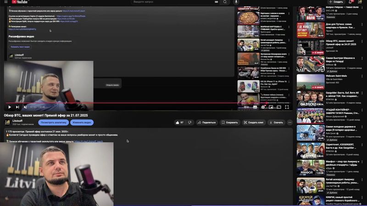This screenshot has width=367, height=206.
Task: Click the Изменить видео button
Action: [82, 122]
